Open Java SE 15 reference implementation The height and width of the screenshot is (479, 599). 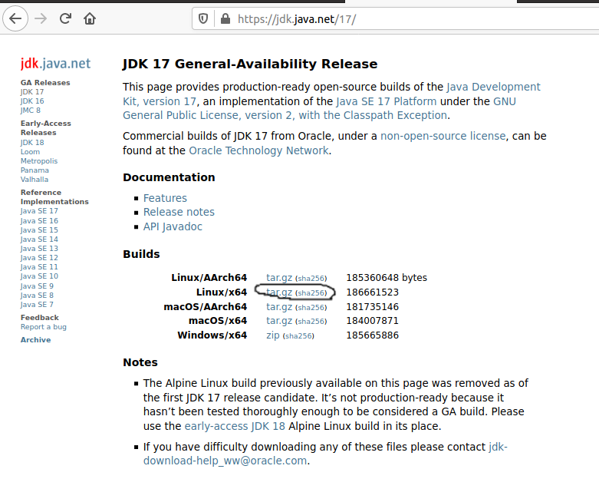tap(39, 230)
